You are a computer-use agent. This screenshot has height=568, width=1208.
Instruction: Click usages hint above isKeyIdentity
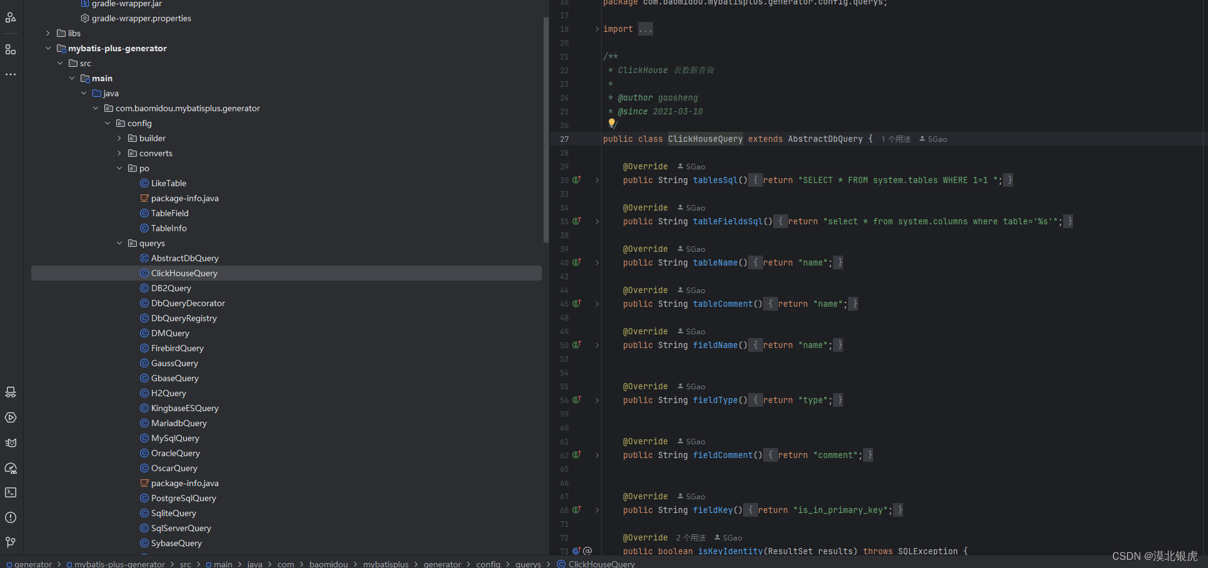click(x=691, y=538)
